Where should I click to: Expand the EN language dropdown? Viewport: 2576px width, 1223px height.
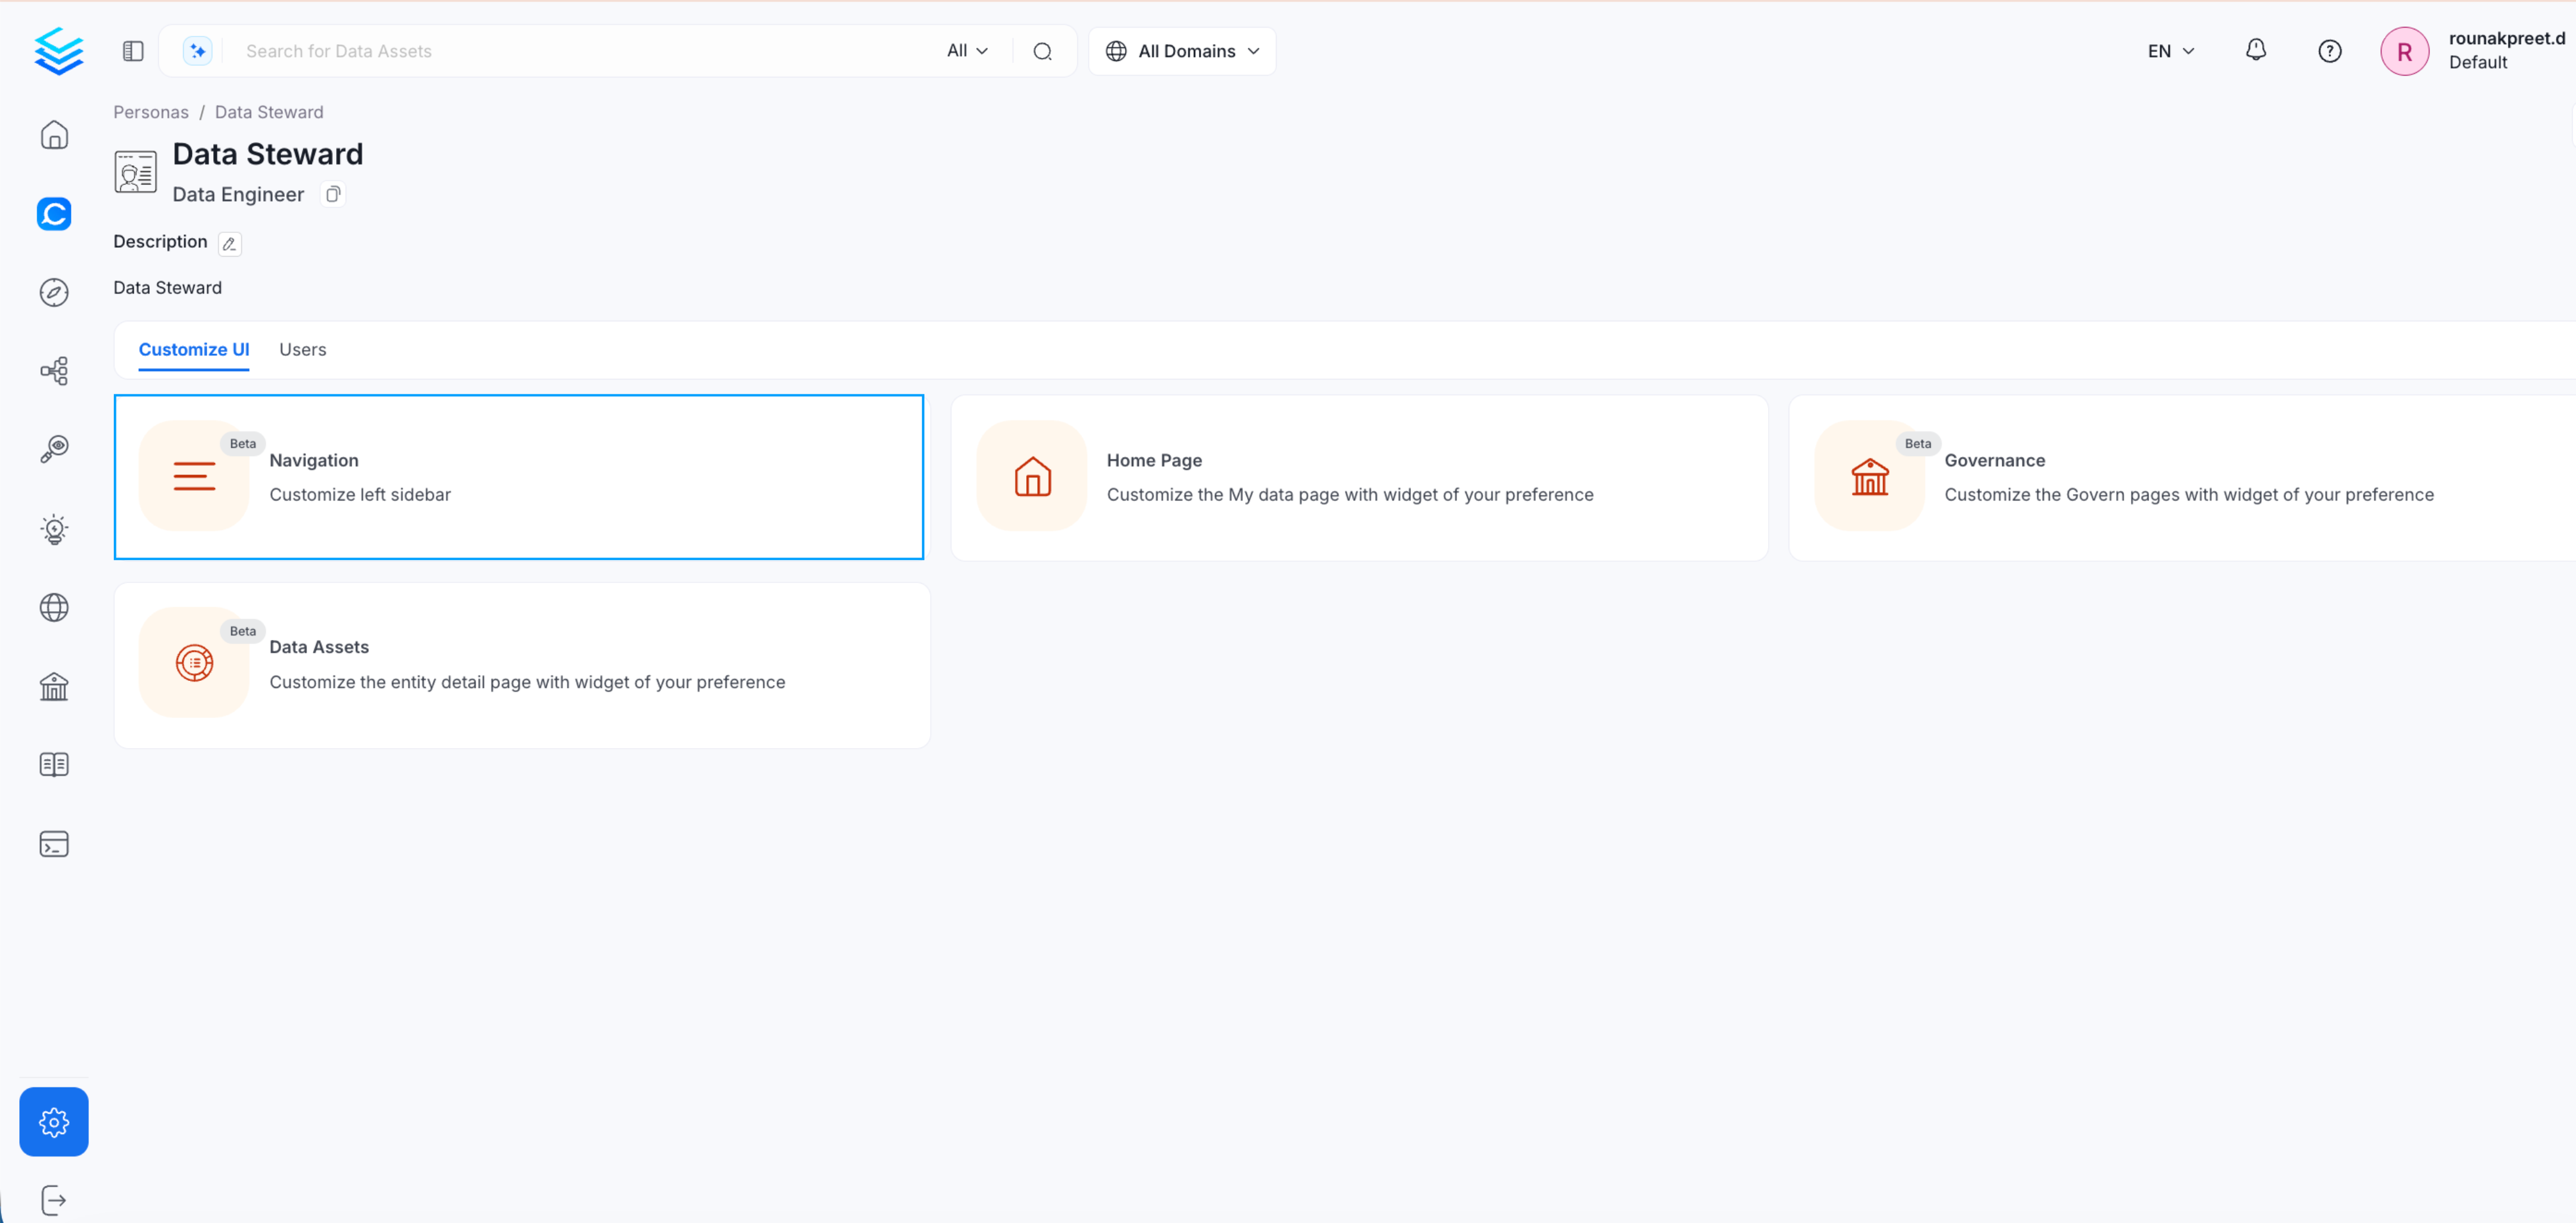click(2168, 50)
